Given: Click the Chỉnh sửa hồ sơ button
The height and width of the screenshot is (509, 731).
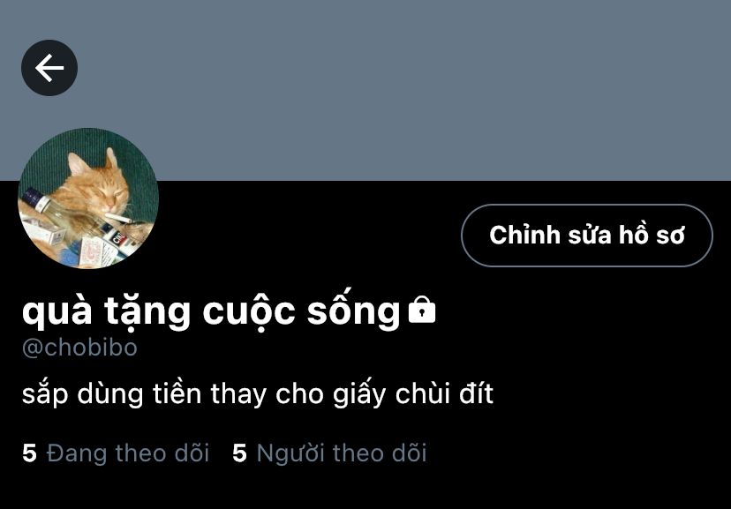Looking at the screenshot, I should click(587, 236).
